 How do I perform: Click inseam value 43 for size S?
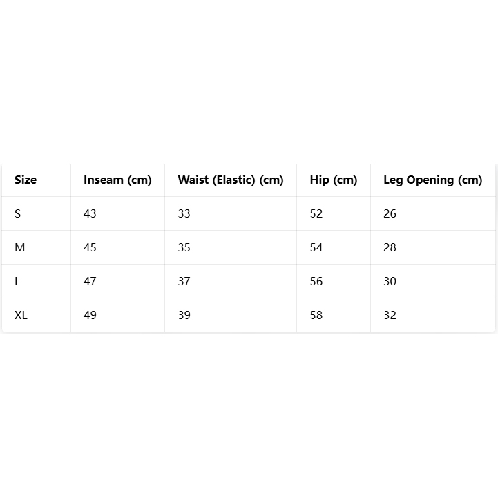90,213
